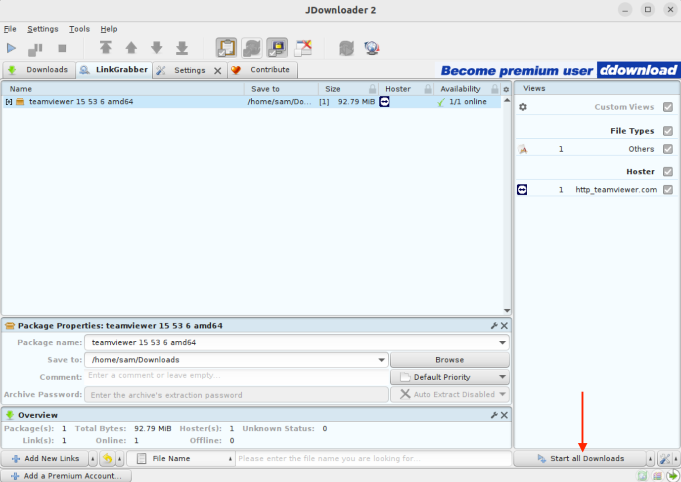Click the Start Downloads play icon

(11, 48)
